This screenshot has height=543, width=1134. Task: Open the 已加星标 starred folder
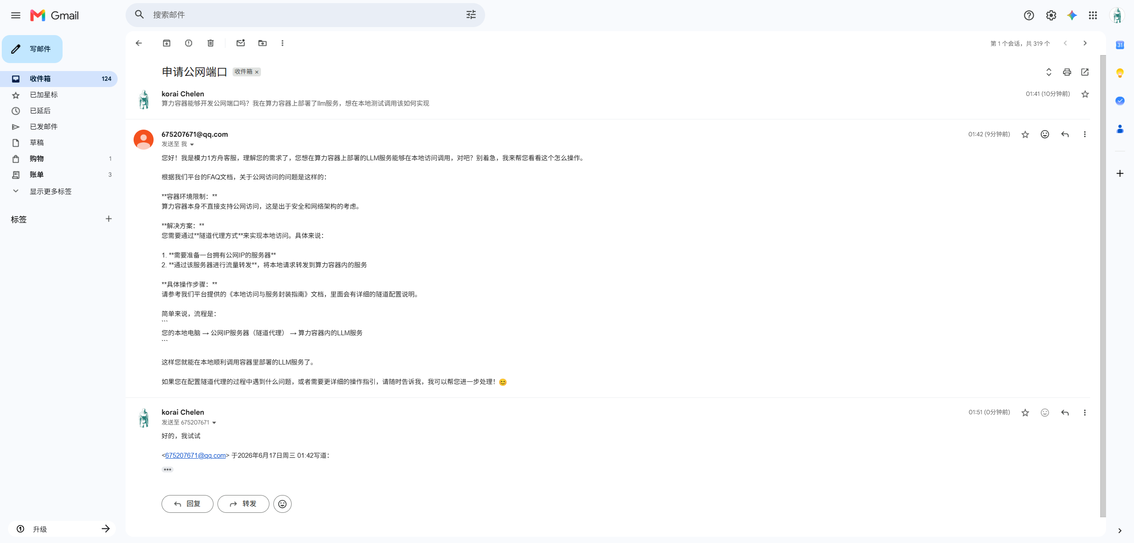(x=59, y=95)
